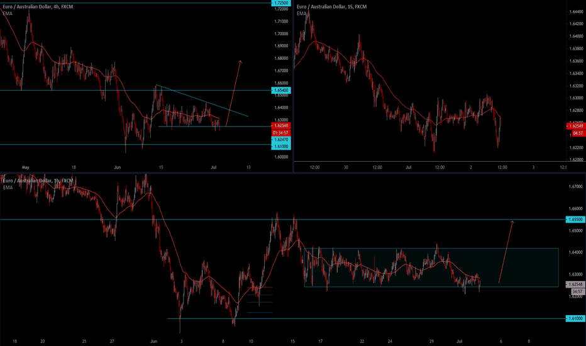Click the 22 date on the 1h time axis
Screen dimensions: 586x346
click(362, 341)
